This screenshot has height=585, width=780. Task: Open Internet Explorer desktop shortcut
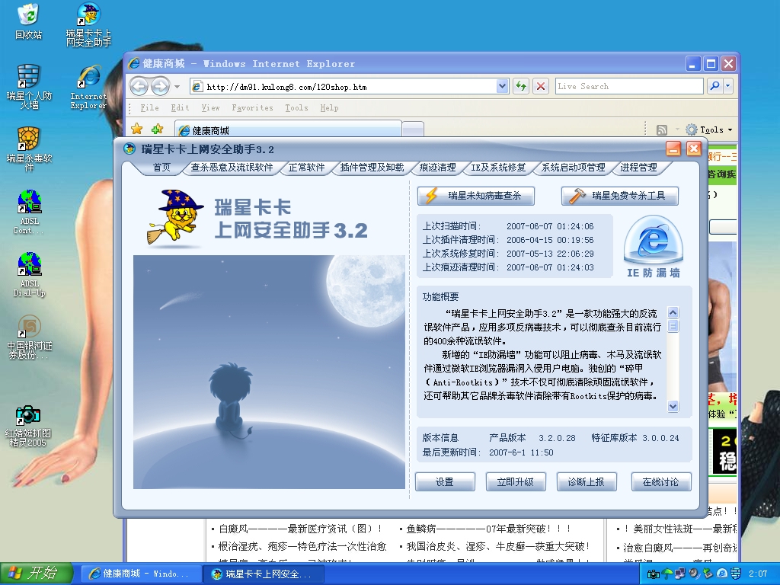(x=88, y=87)
